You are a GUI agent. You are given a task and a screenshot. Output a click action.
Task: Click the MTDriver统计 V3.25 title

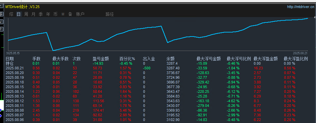tap(22, 7)
